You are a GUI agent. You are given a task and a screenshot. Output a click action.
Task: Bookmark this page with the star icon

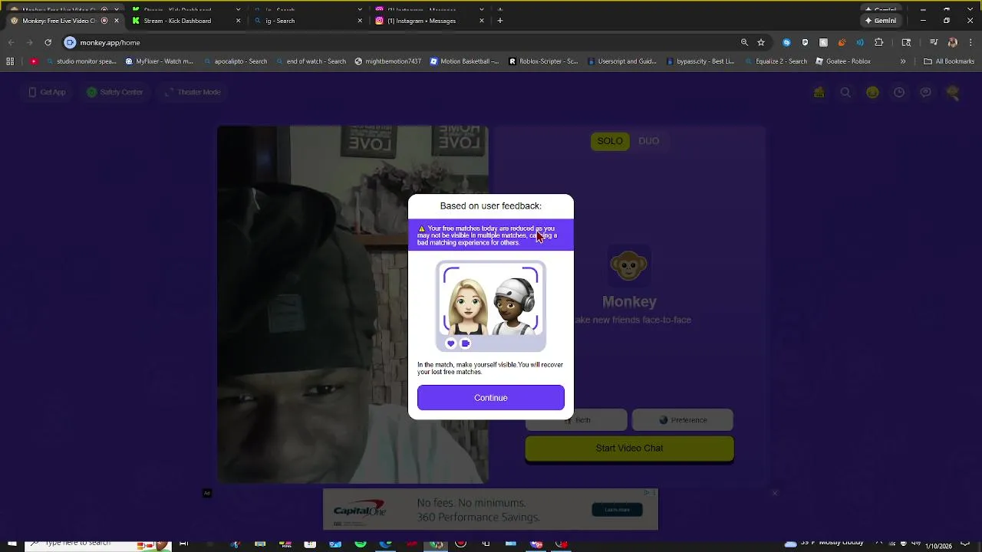point(761,43)
